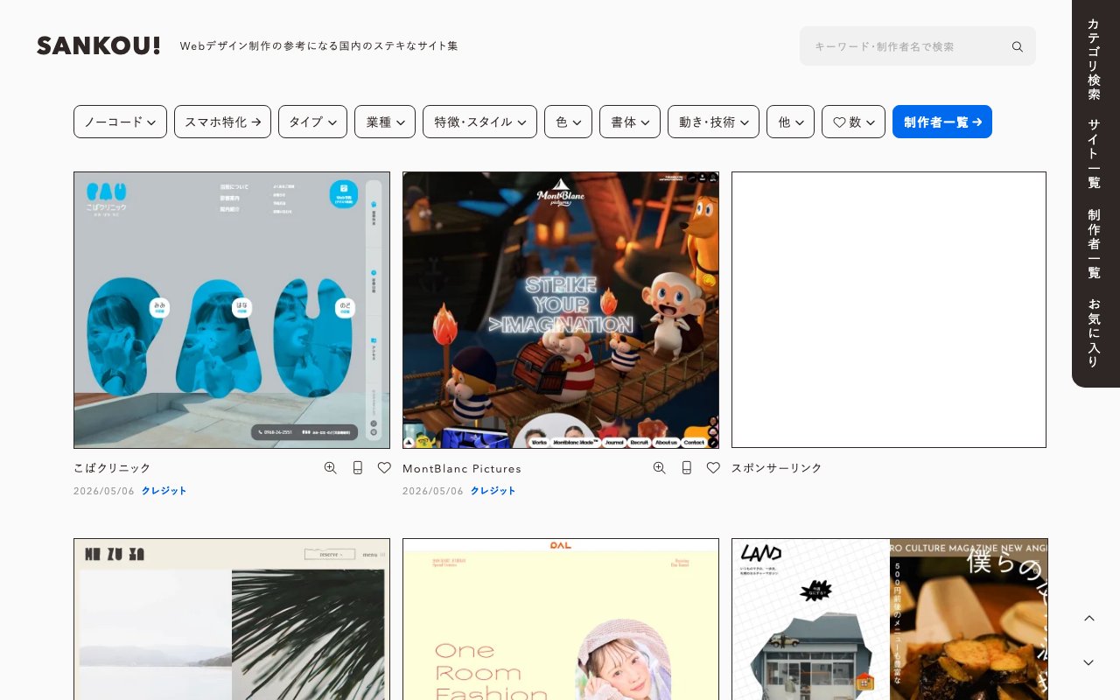Open the LAND magazine site thumbnail

pyautogui.click(x=890, y=619)
